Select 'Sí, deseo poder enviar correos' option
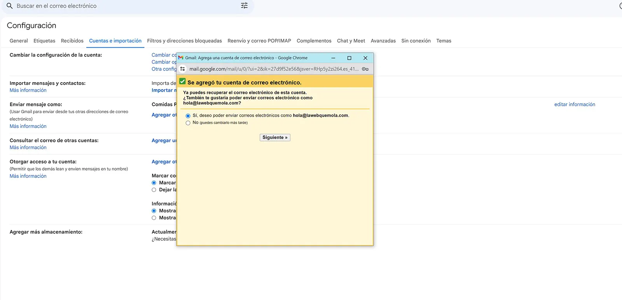 click(188, 116)
